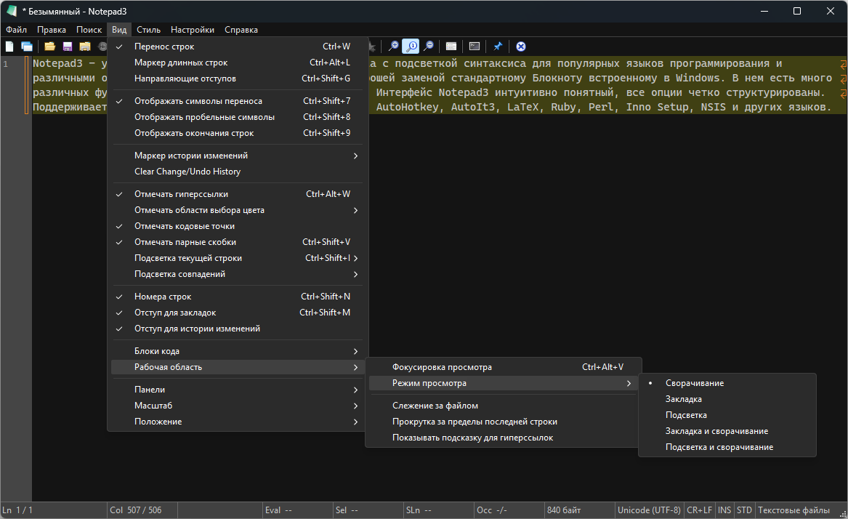
Task: Toggle the 'Перенос строк' word wrap option
Action: 164,47
